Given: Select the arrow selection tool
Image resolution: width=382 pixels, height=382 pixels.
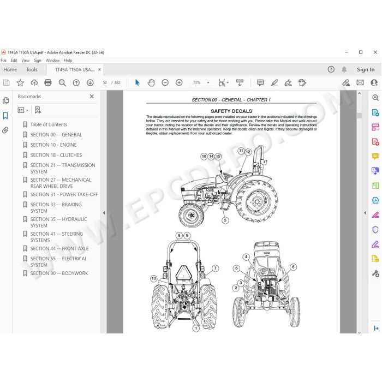Looking at the screenshot, I should 137,83.
